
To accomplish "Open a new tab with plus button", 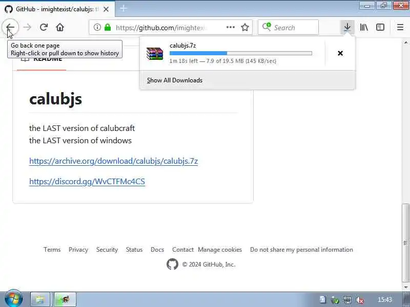I will tap(123, 9).
